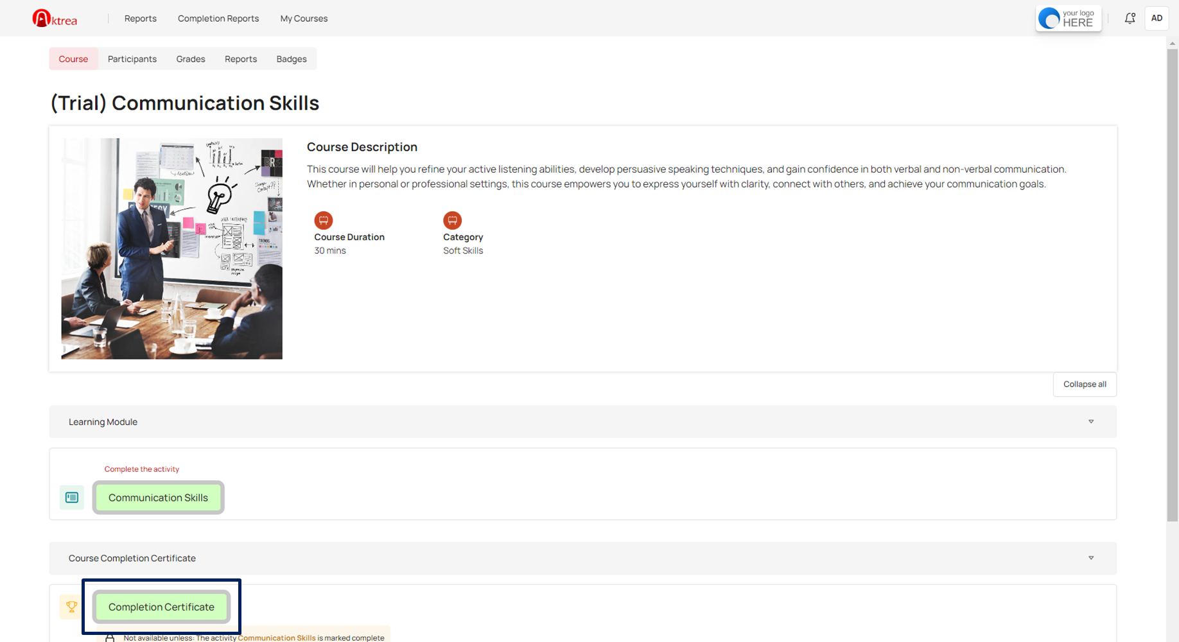Click the trophy certificate icon
The image size is (1179, 642).
(72, 607)
